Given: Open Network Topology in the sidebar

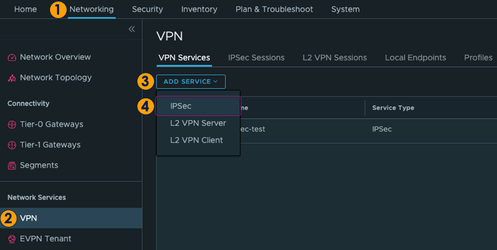Looking at the screenshot, I should [x=56, y=78].
